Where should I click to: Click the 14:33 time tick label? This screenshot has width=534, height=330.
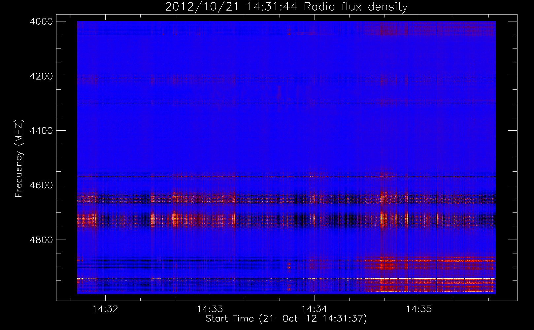point(210,309)
